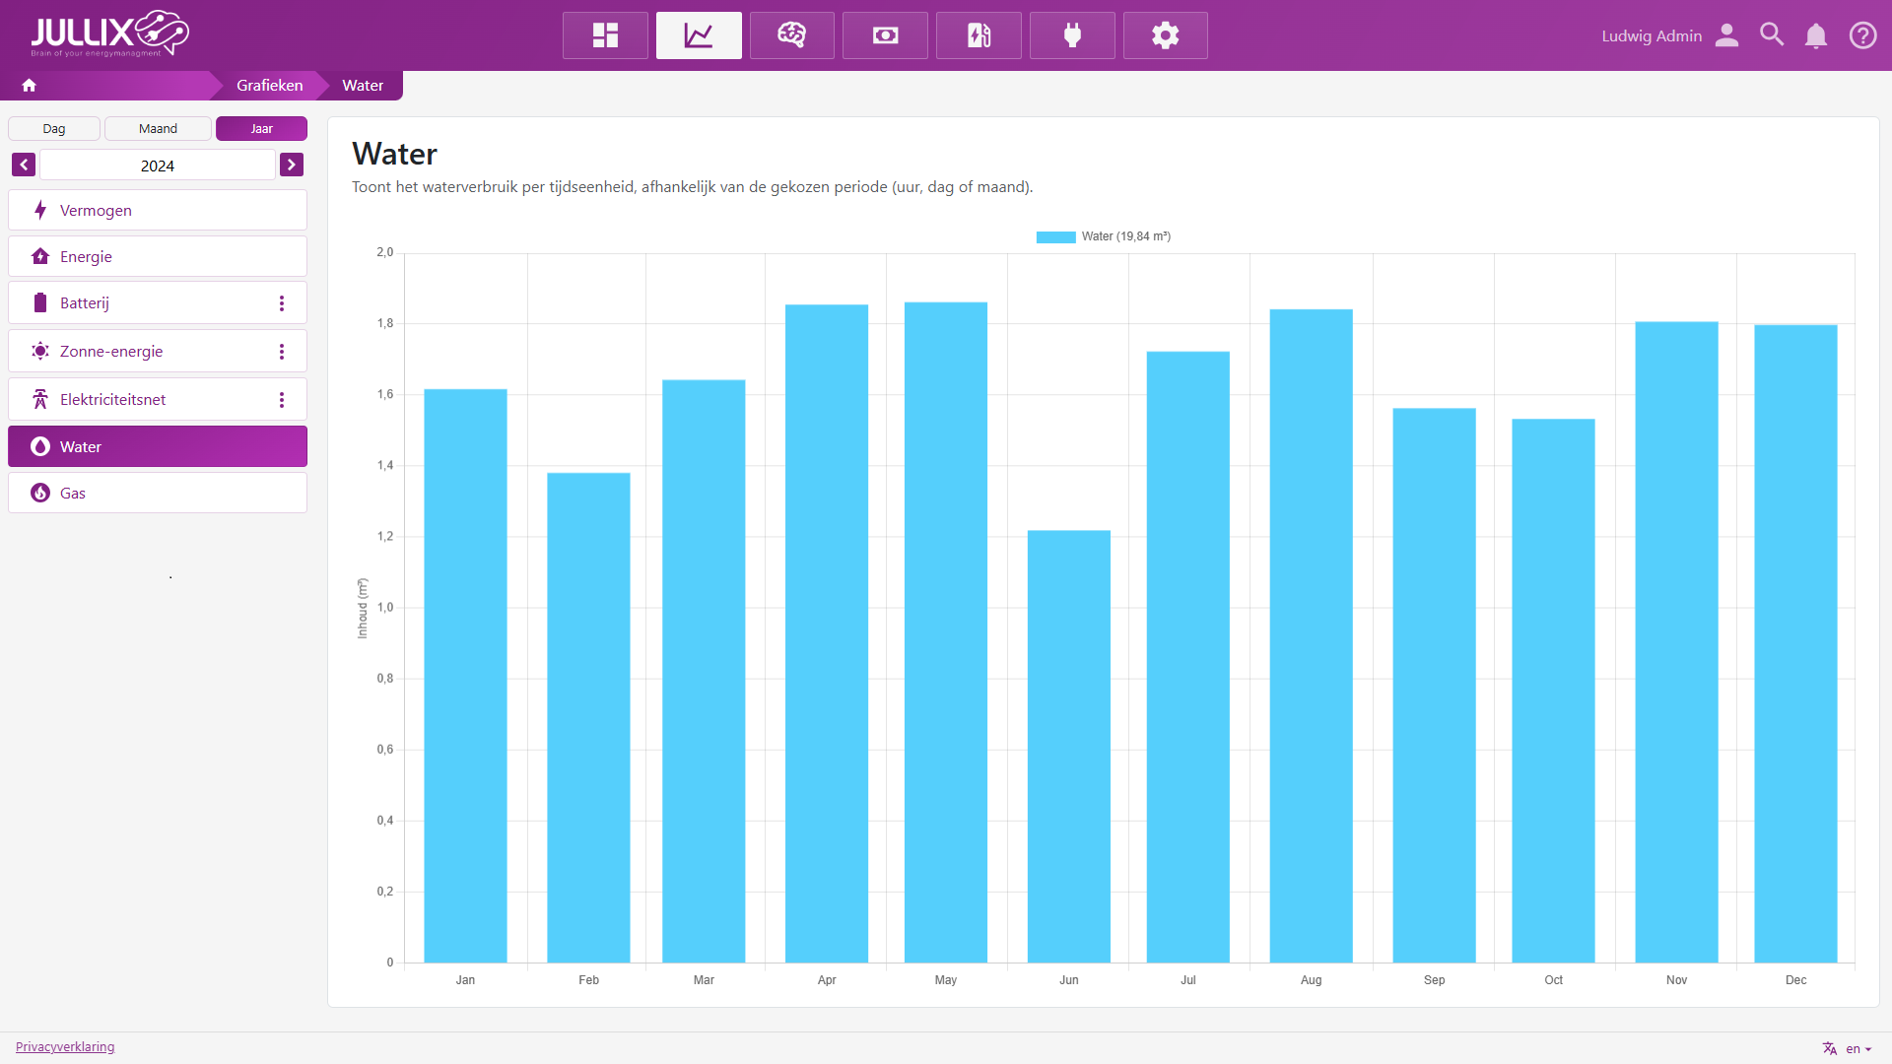This screenshot has width=1892, height=1064.
Task: Switch period to Dag view
Action: coord(54,129)
